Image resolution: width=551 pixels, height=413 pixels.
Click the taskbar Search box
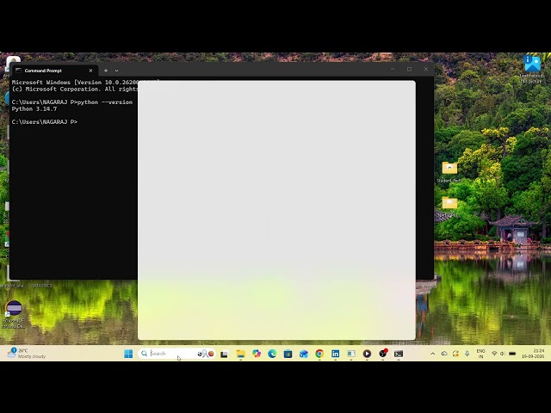[x=176, y=354]
